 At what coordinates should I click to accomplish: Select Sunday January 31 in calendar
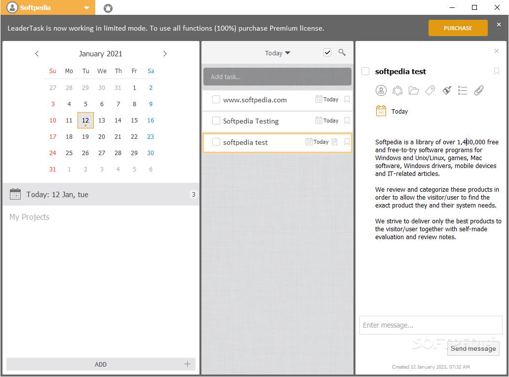point(53,169)
